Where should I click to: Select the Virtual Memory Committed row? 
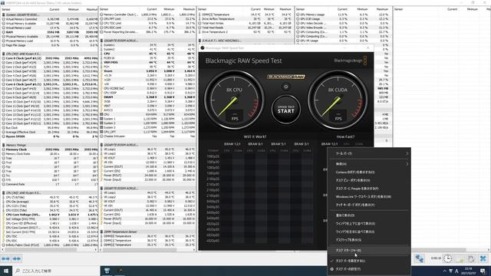(x=50, y=19)
